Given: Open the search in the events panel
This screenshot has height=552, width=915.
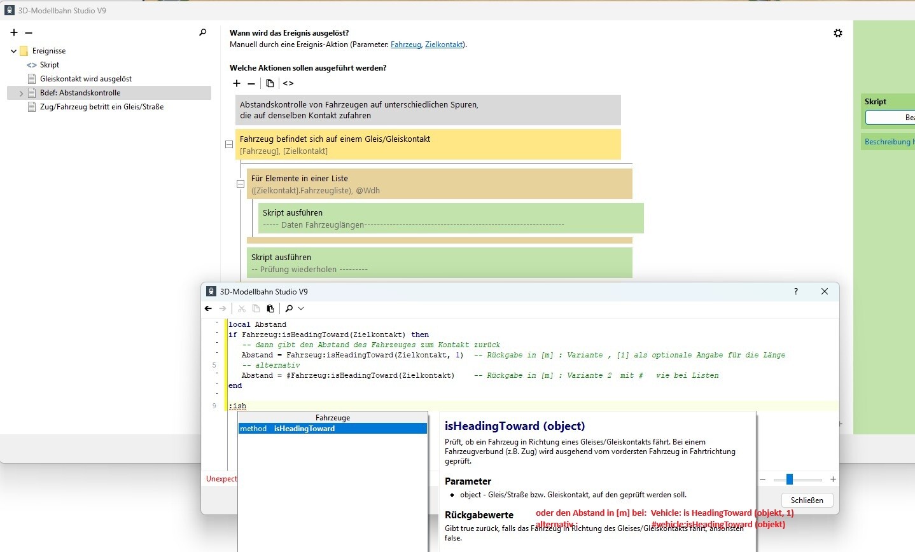Looking at the screenshot, I should click(x=203, y=32).
